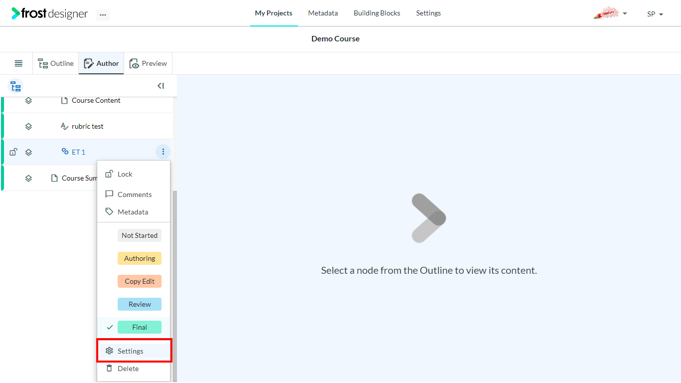This screenshot has height=383, width=681.
Task: Open the hamburger menu in the toolbar
Action: [x=18, y=63]
